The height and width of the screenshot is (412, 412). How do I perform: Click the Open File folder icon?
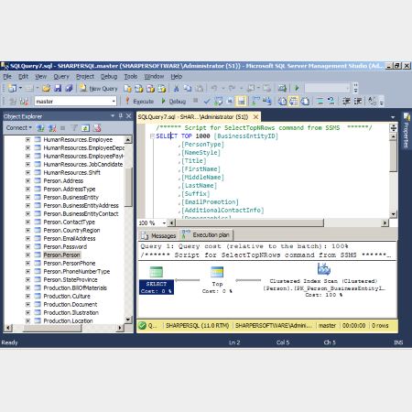point(47,89)
